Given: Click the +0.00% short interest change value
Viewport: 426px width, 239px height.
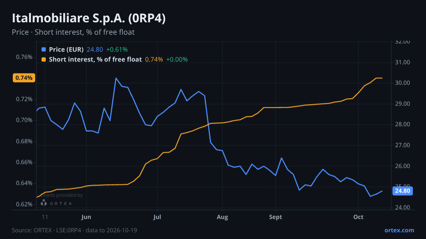Looking at the screenshot, I should (177, 59).
